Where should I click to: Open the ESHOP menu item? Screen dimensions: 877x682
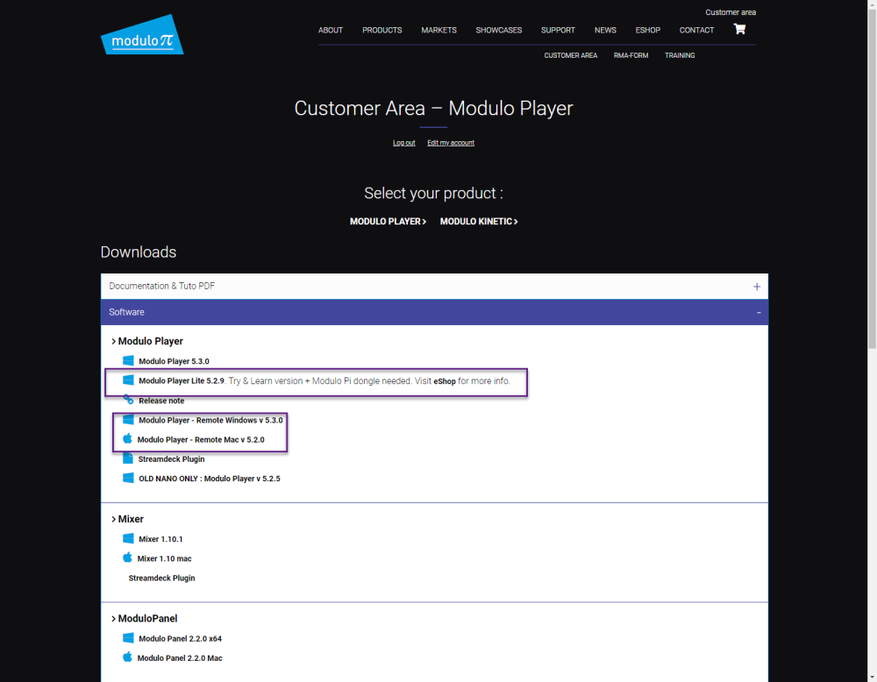648,30
